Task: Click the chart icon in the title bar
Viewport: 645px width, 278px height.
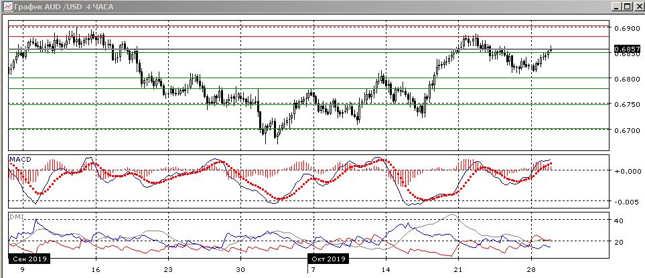Action: (x=6, y=6)
